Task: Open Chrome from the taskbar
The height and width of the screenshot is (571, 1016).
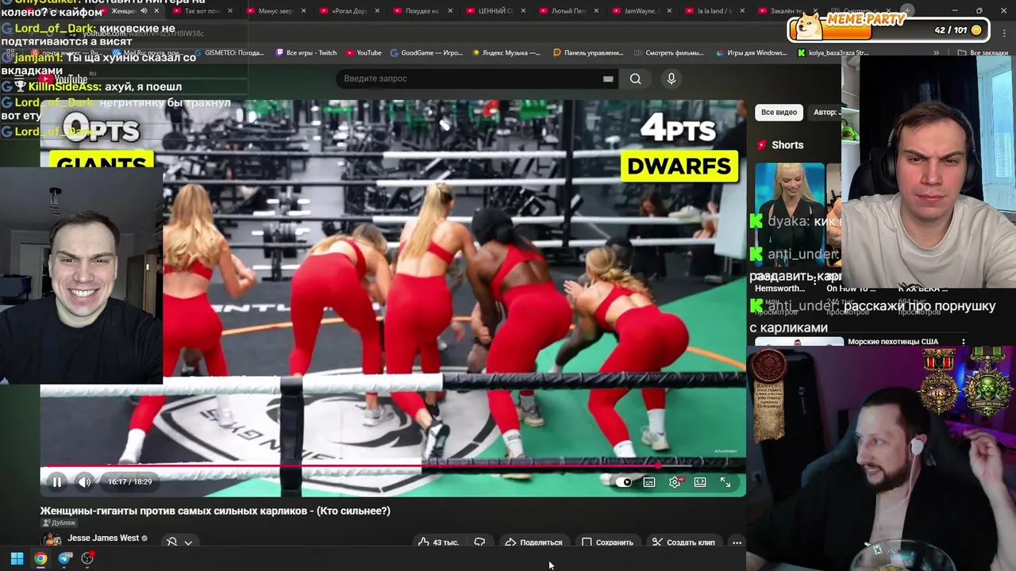Action: click(x=40, y=558)
